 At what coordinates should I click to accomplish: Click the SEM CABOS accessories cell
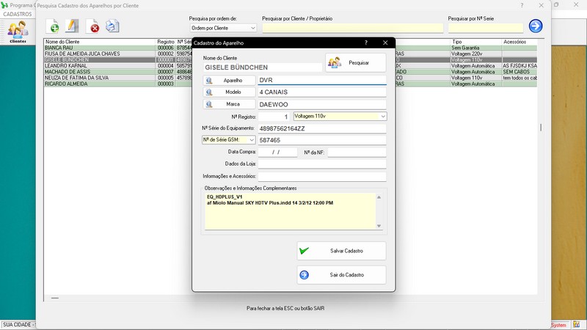(519, 72)
